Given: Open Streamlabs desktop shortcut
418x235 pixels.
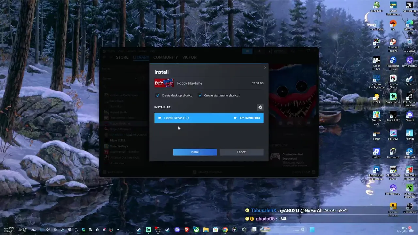Looking at the screenshot, I should (393, 98).
